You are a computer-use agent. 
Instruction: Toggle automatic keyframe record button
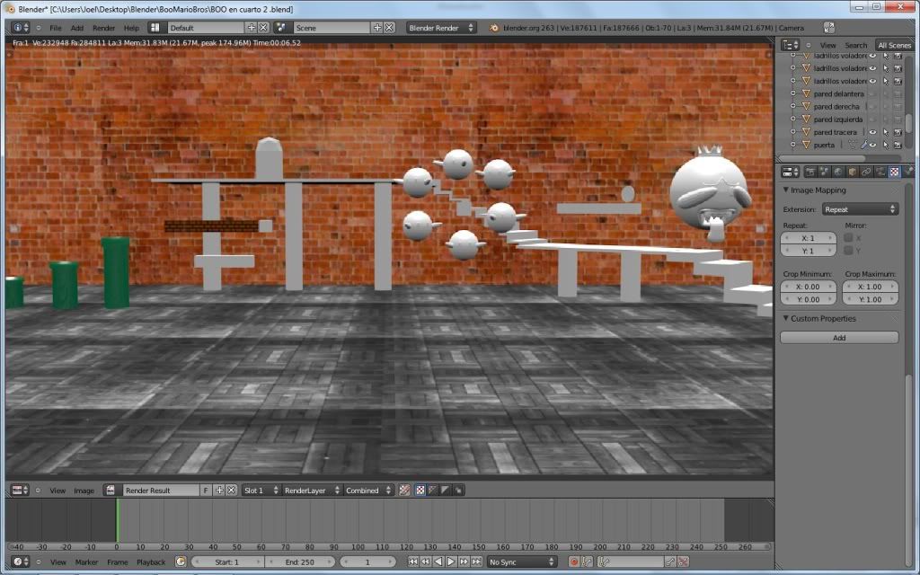tap(574, 562)
